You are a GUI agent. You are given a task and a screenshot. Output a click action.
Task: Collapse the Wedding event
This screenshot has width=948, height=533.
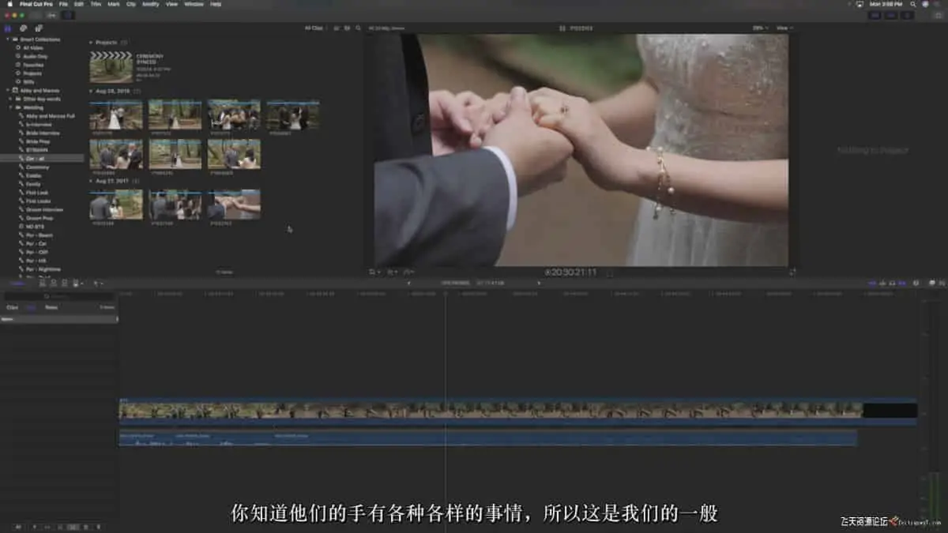coord(12,107)
